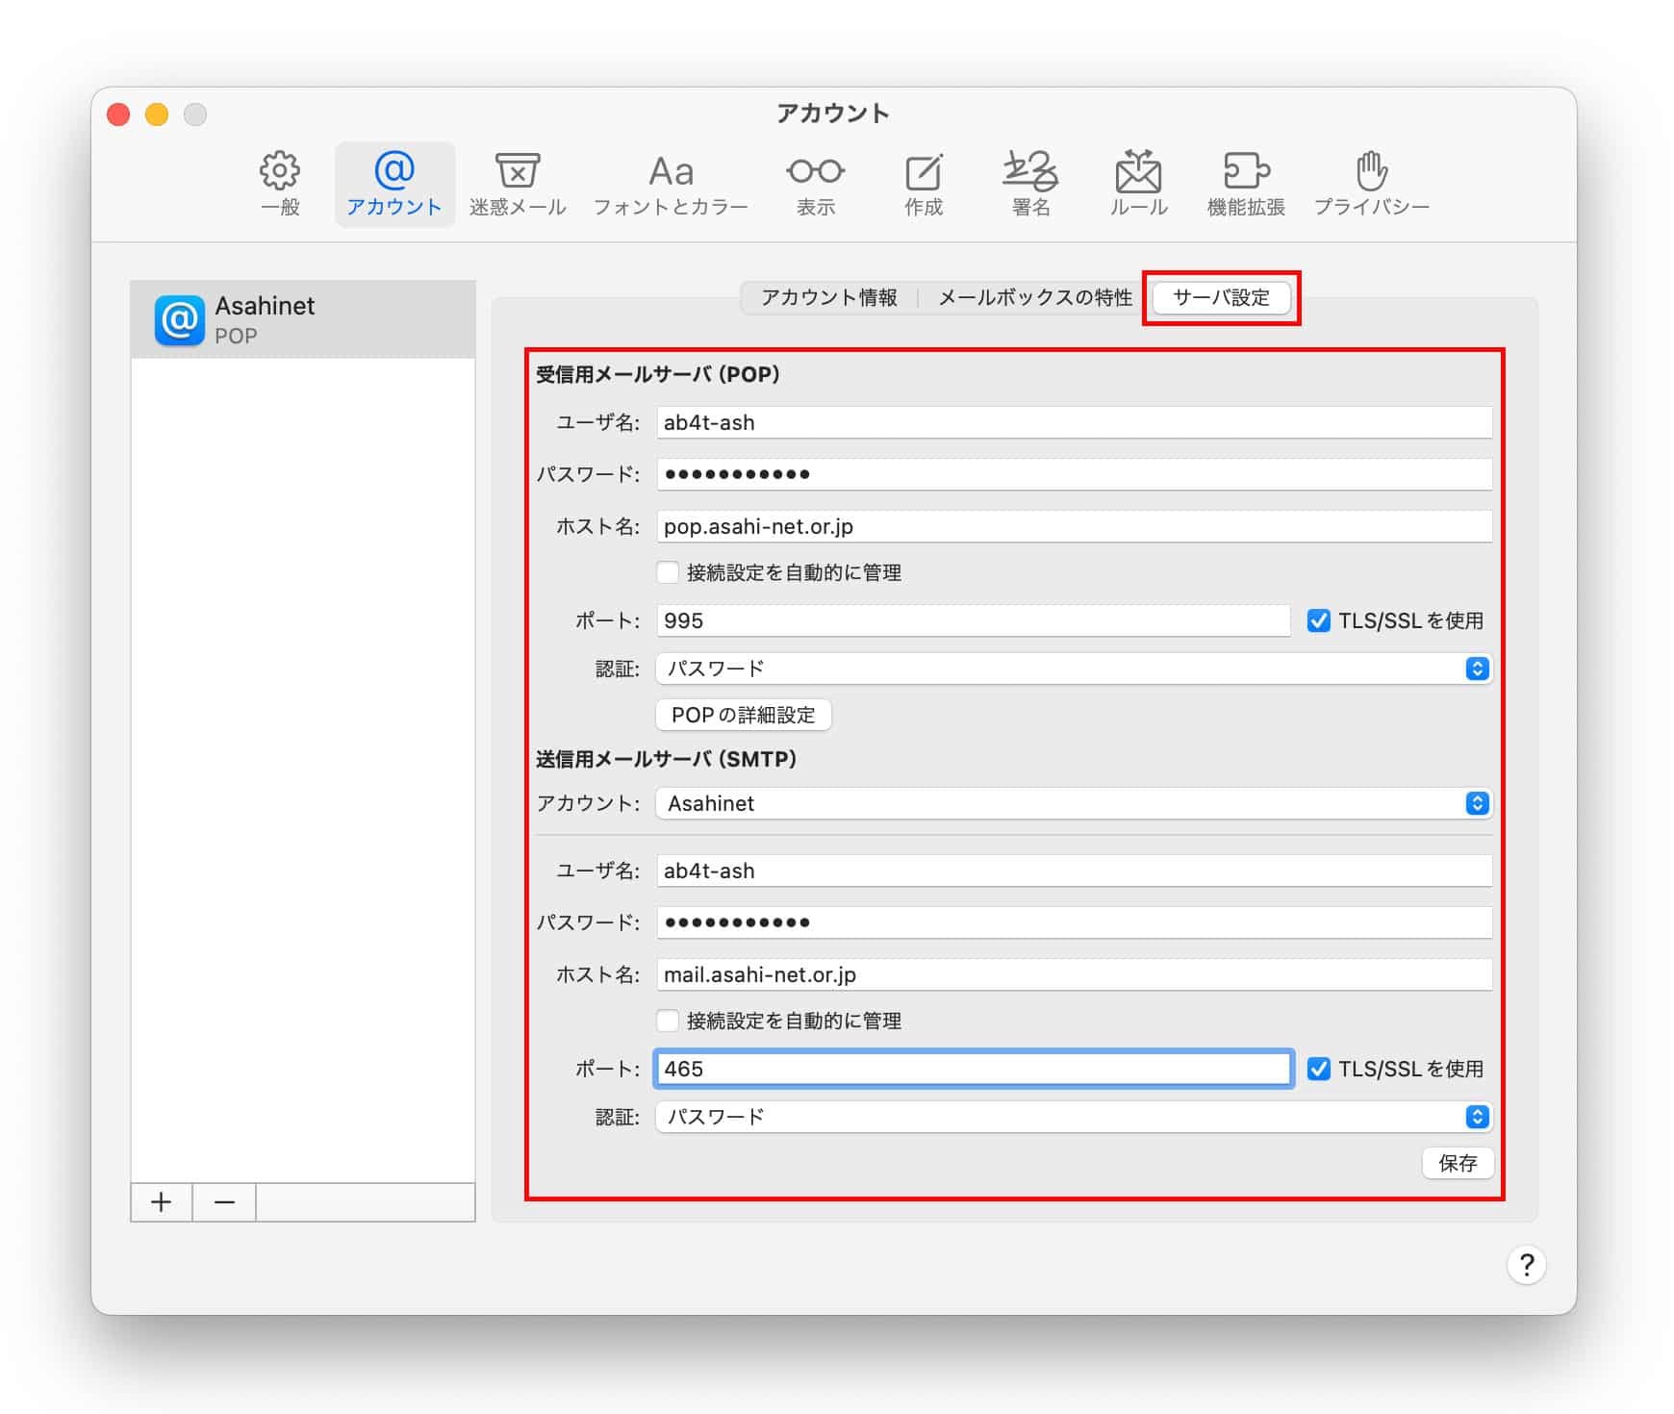The width and height of the screenshot is (1674, 1414).
Task: Uncheck POP TLS/SSLを使用 next to port 995
Action: pos(1318,620)
